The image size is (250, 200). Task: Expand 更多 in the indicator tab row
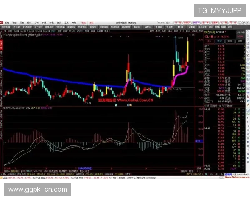click(x=82, y=171)
